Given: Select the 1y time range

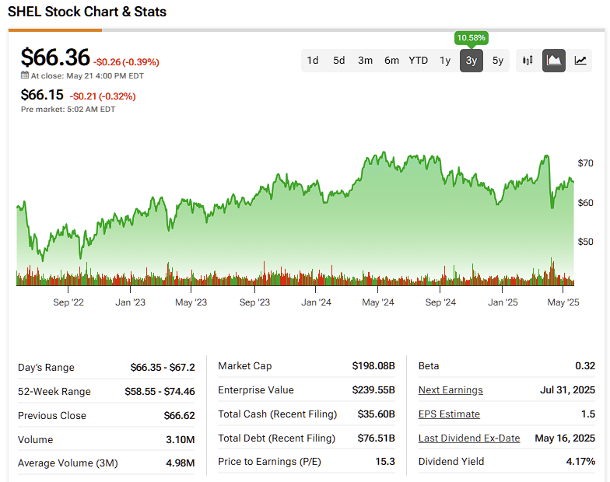Looking at the screenshot, I should [x=445, y=61].
